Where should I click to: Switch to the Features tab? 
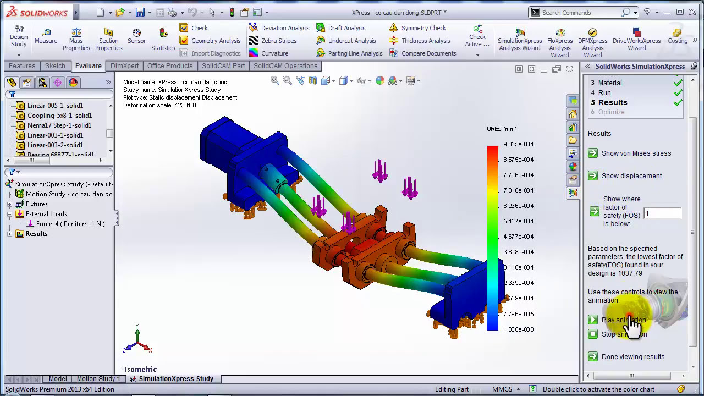pos(22,66)
